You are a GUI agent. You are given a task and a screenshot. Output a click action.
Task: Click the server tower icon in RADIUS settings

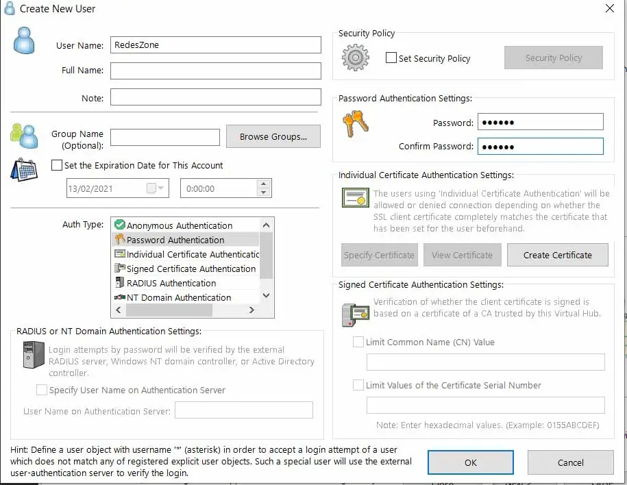pyautogui.click(x=34, y=355)
